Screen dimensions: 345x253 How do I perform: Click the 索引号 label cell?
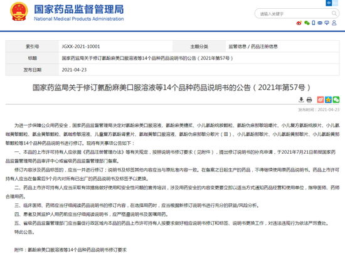33,46
